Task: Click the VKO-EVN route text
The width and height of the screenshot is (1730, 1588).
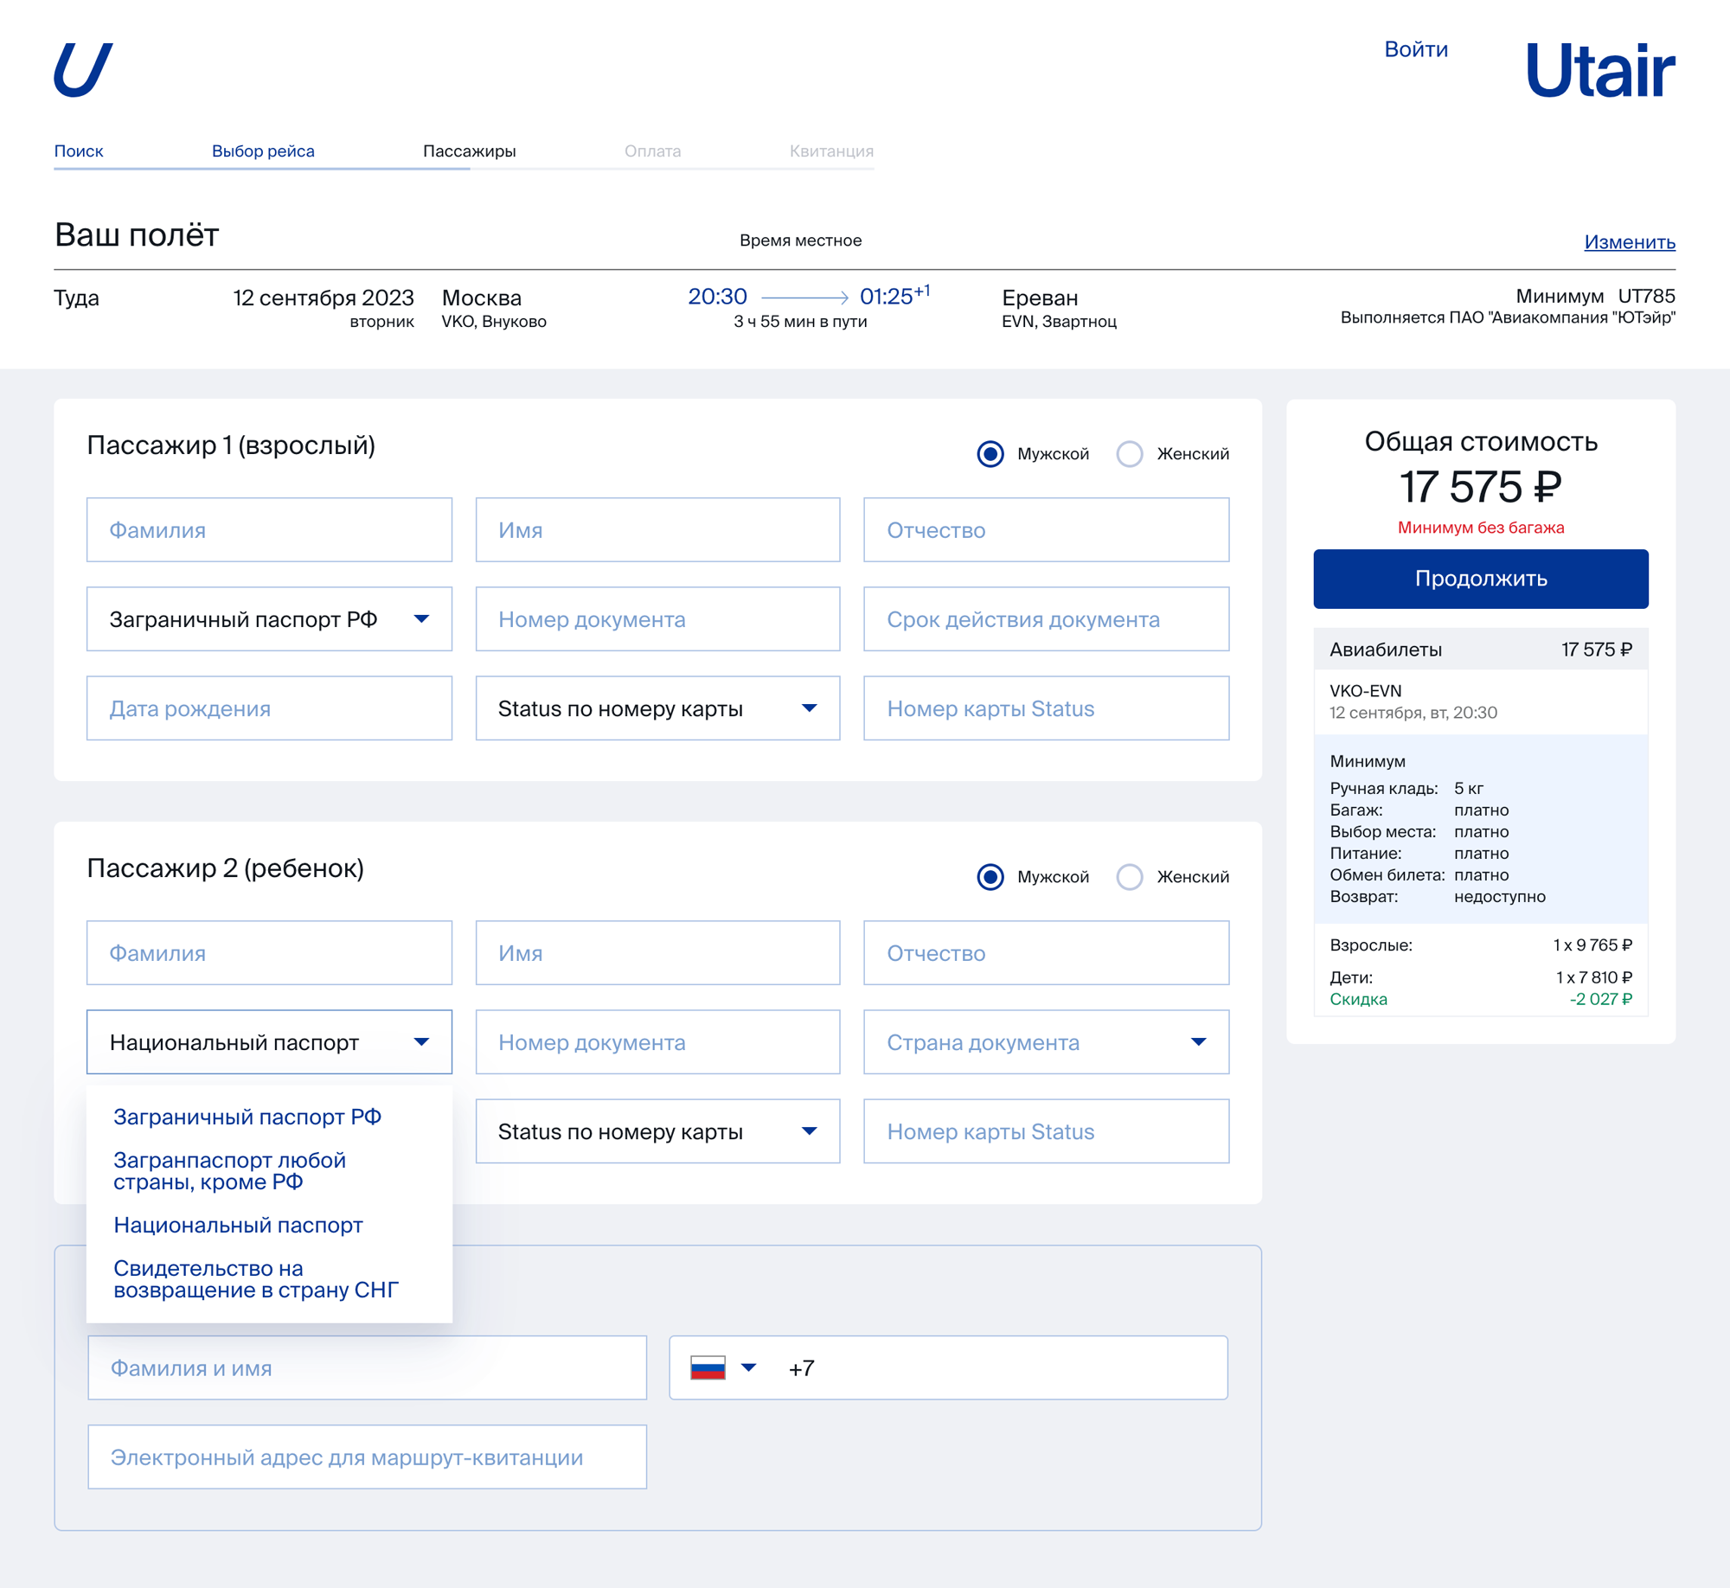Action: (1366, 691)
